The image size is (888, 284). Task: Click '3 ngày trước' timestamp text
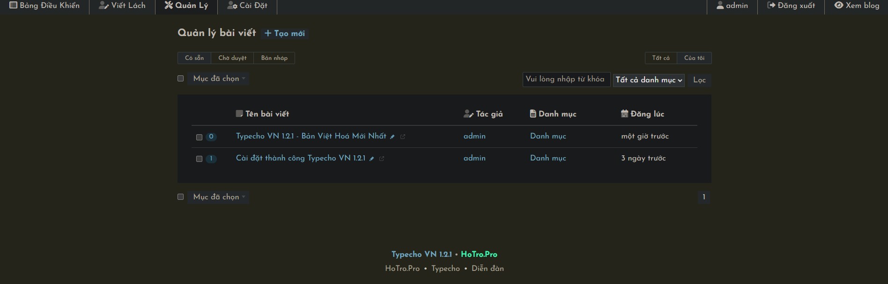pos(644,158)
